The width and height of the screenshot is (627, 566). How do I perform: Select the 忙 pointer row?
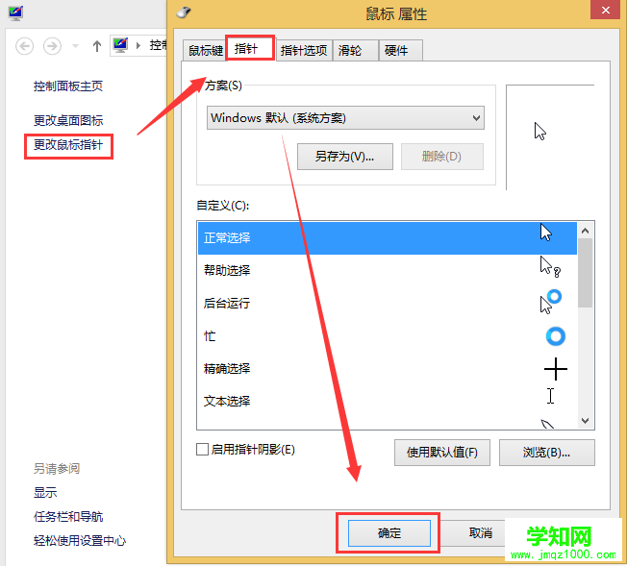[388, 335]
